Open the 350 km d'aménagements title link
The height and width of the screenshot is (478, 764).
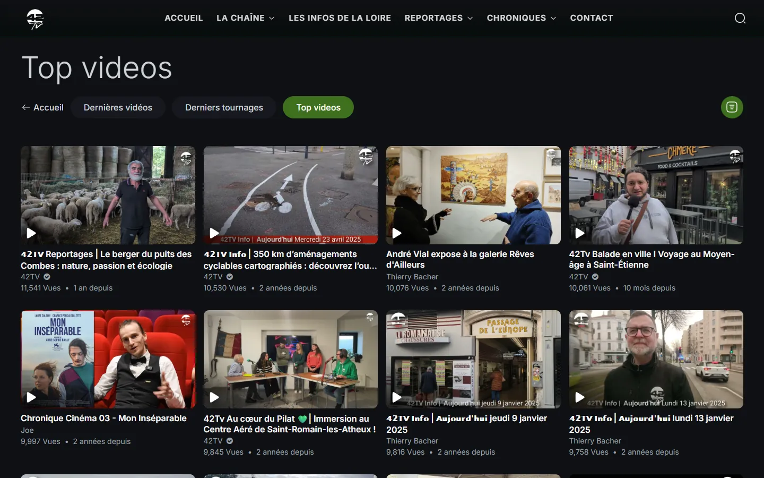pos(290,260)
